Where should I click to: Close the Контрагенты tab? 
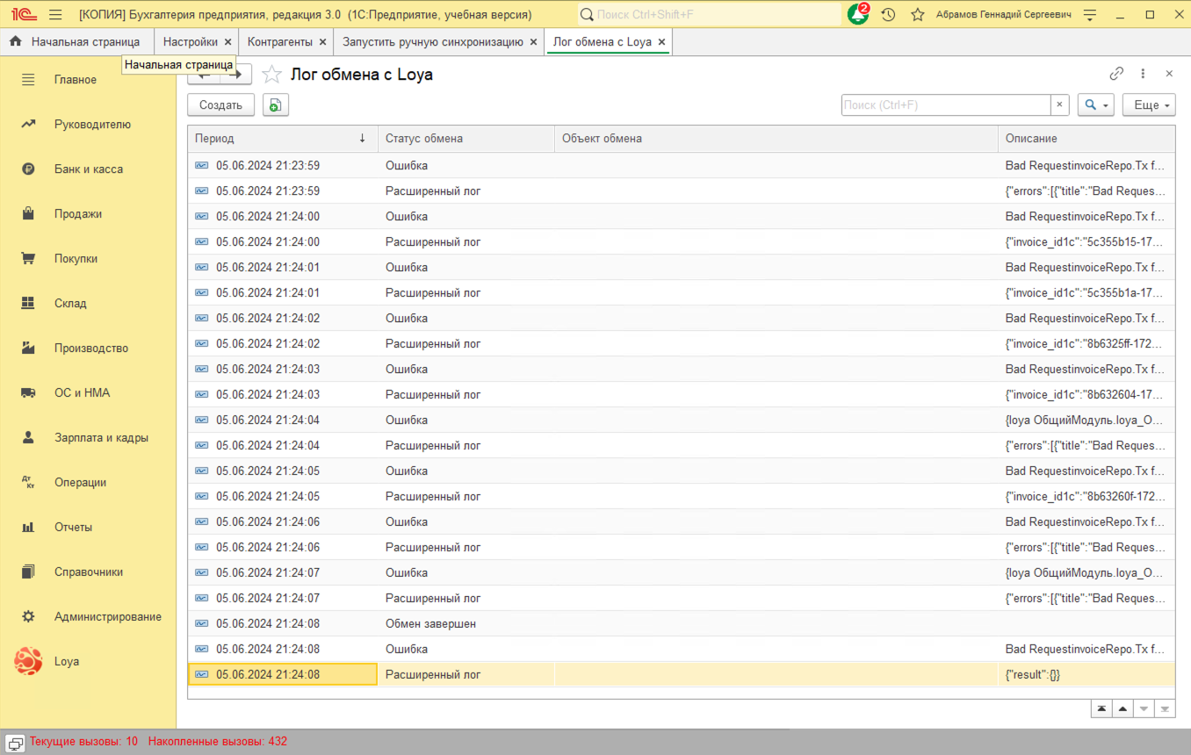(323, 42)
